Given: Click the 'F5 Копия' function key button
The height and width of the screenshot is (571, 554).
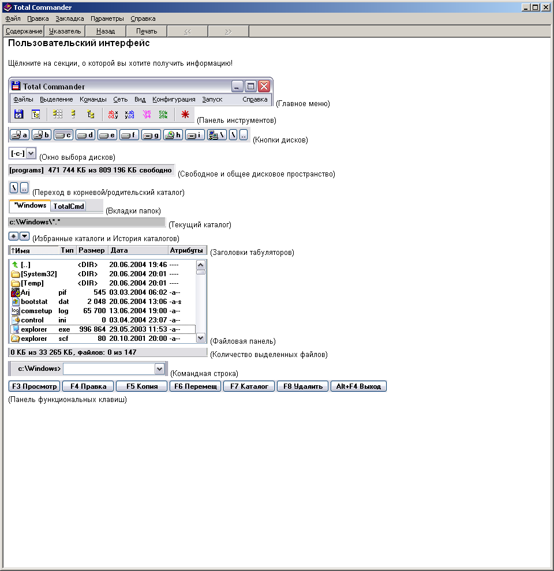Looking at the screenshot, I should click(142, 386).
